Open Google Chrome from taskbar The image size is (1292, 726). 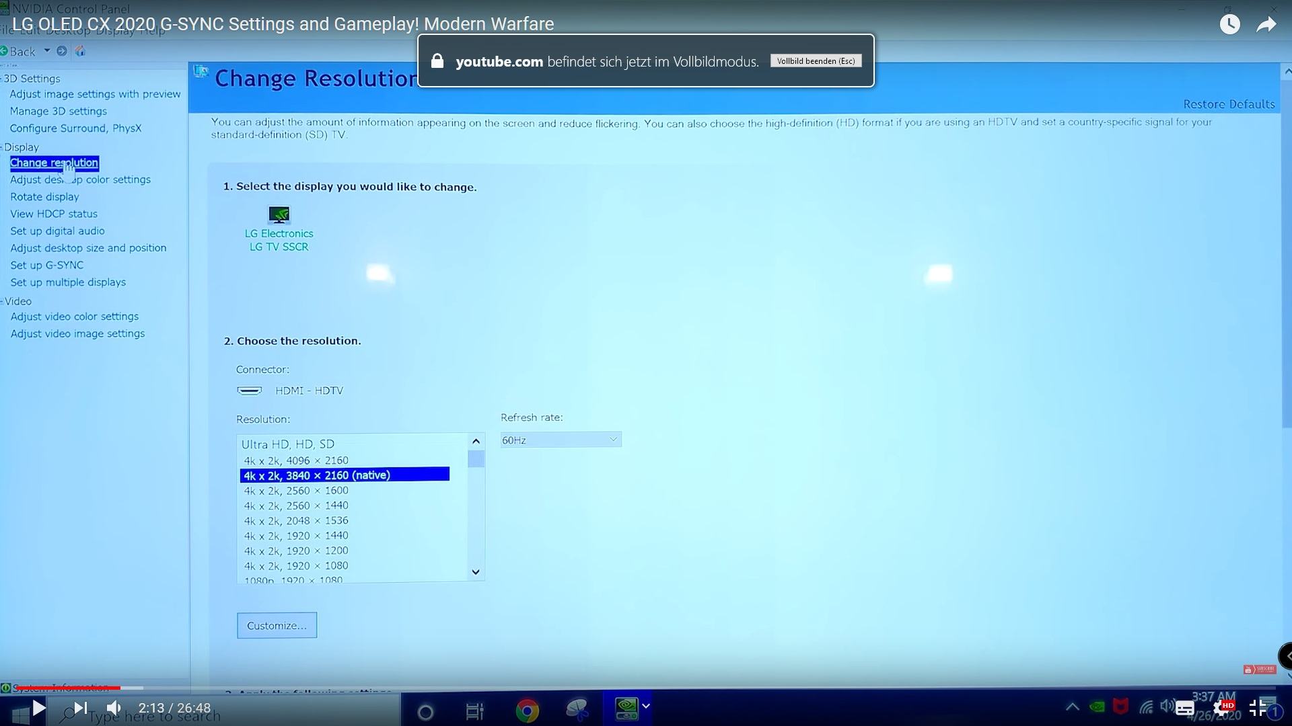(527, 711)
